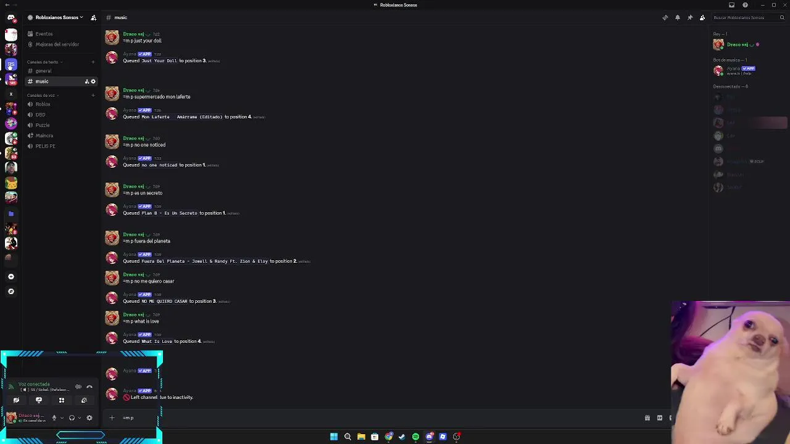Deafen headphones toggle in user panel
The height and width of the screenshot is (444, 790).
[72, 418]
